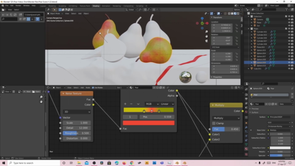Open the RGB color mode dropdown
Image resolution: width=295 pixels, height=166 pixels.
coord(152,104)
